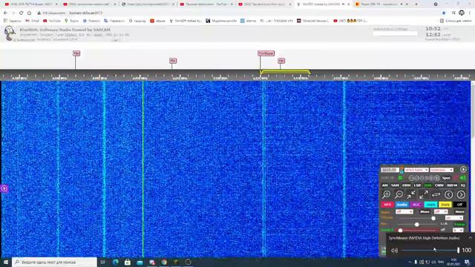475x267 pixels.
Task: Open Microsoft Store from the taskbar
Action: 128,262
